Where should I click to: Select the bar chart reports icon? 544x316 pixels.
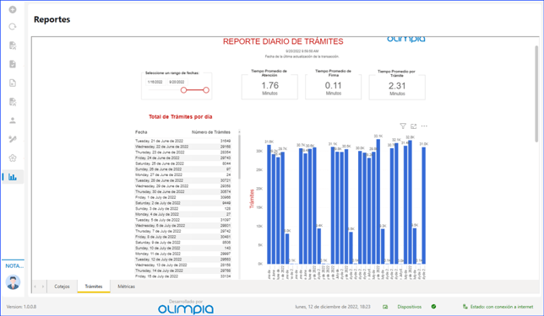click(13, 177)
